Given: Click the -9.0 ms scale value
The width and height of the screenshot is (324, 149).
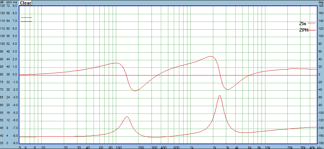Looking at the screenshot, I should click(15, 143).
